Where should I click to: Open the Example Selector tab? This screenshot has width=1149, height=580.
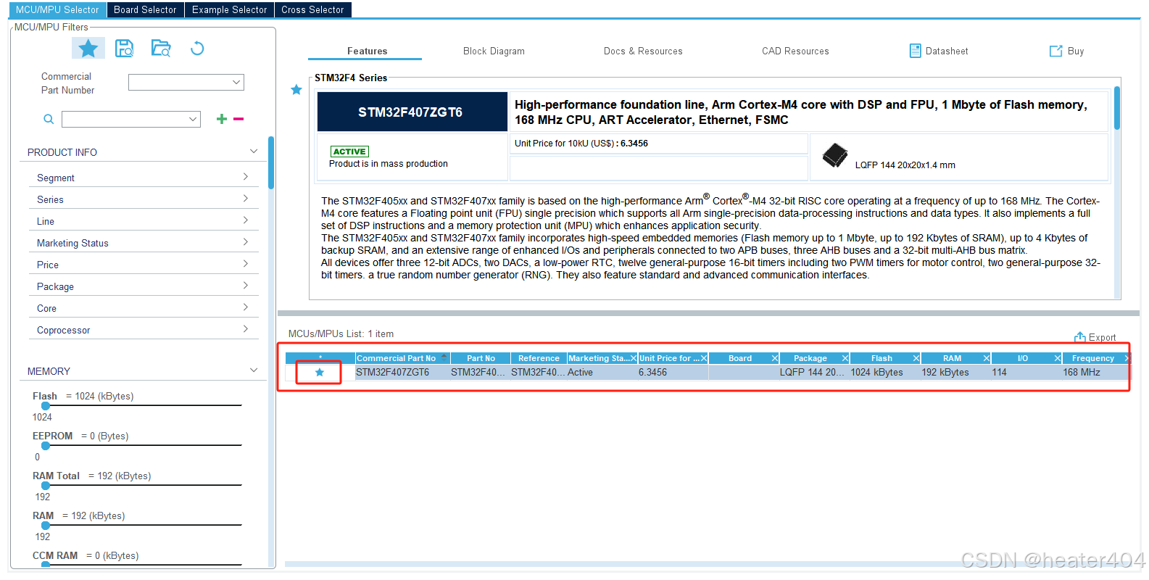coord(229,9)
